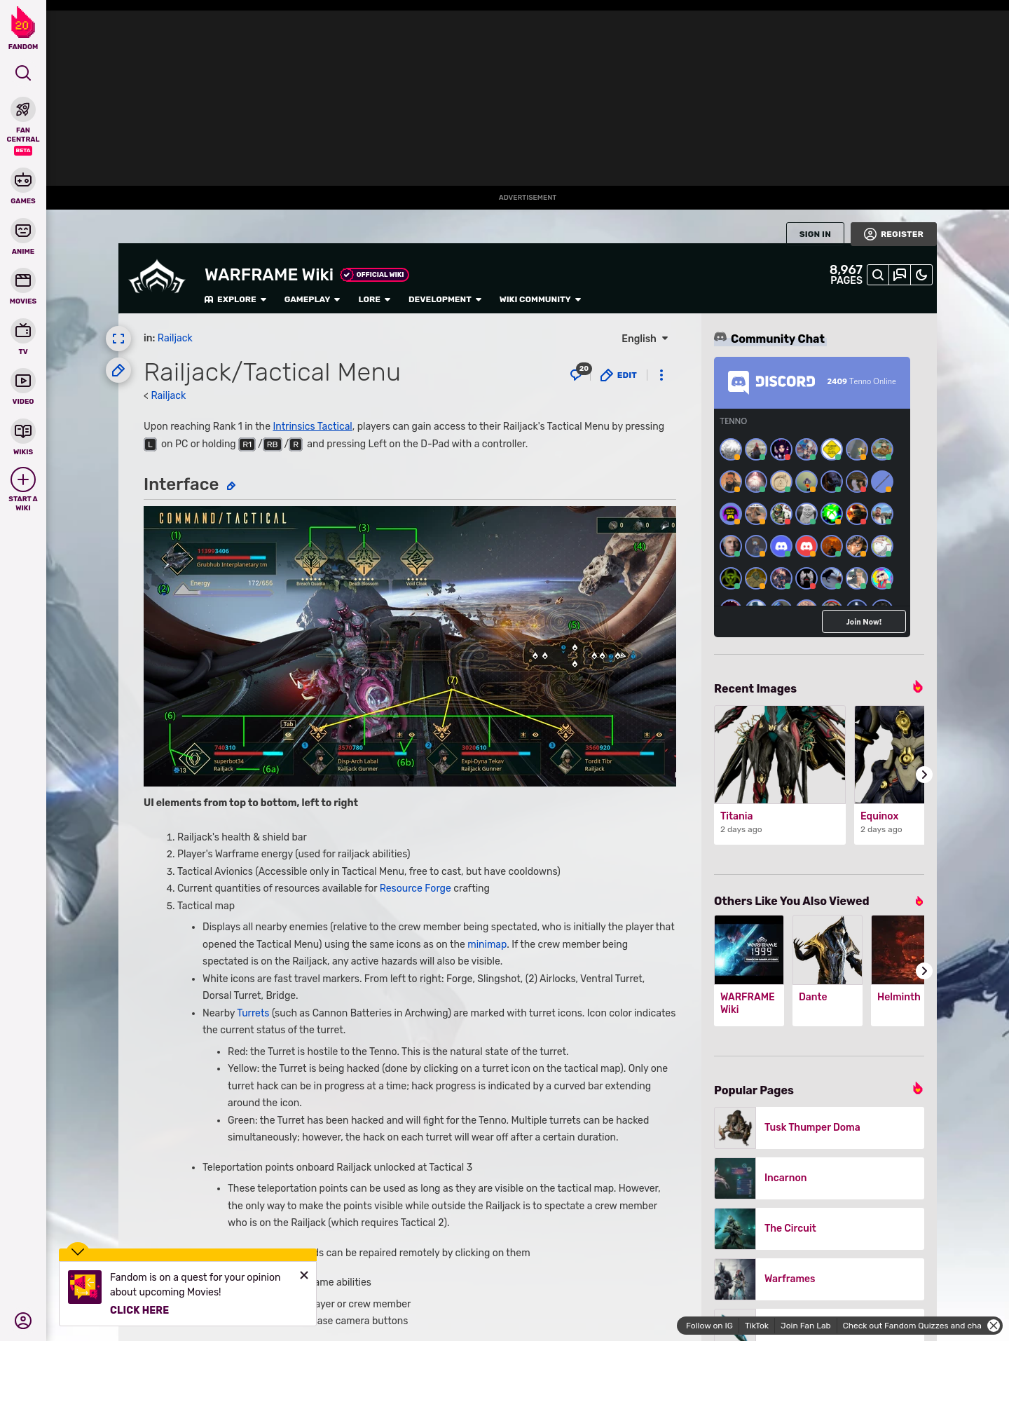Toggle dark theme moon icon
This screenshot has width=1009, height=1402.
click(921, 275)
